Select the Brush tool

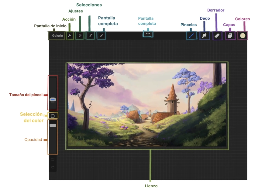[x=191, y=35]
